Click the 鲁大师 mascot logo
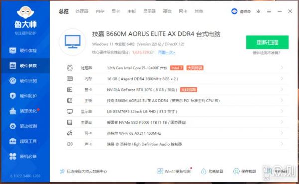299x184 pixels. tap(25, 12)
